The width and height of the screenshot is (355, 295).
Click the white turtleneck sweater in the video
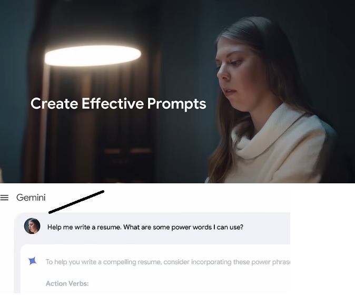[276, 145]
